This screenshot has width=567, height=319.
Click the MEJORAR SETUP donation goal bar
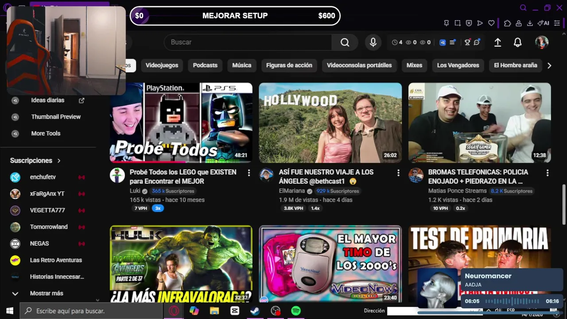pos(235,16)
